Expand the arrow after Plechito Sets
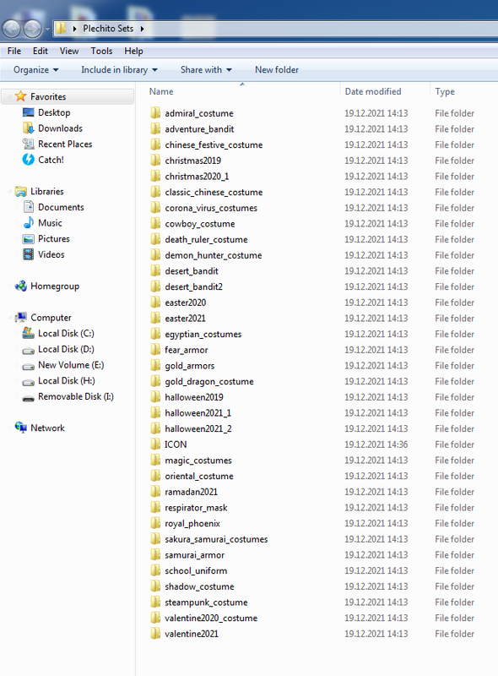This screenshot has width=498, height=676. pyautogui.click(x=142, y=29)
